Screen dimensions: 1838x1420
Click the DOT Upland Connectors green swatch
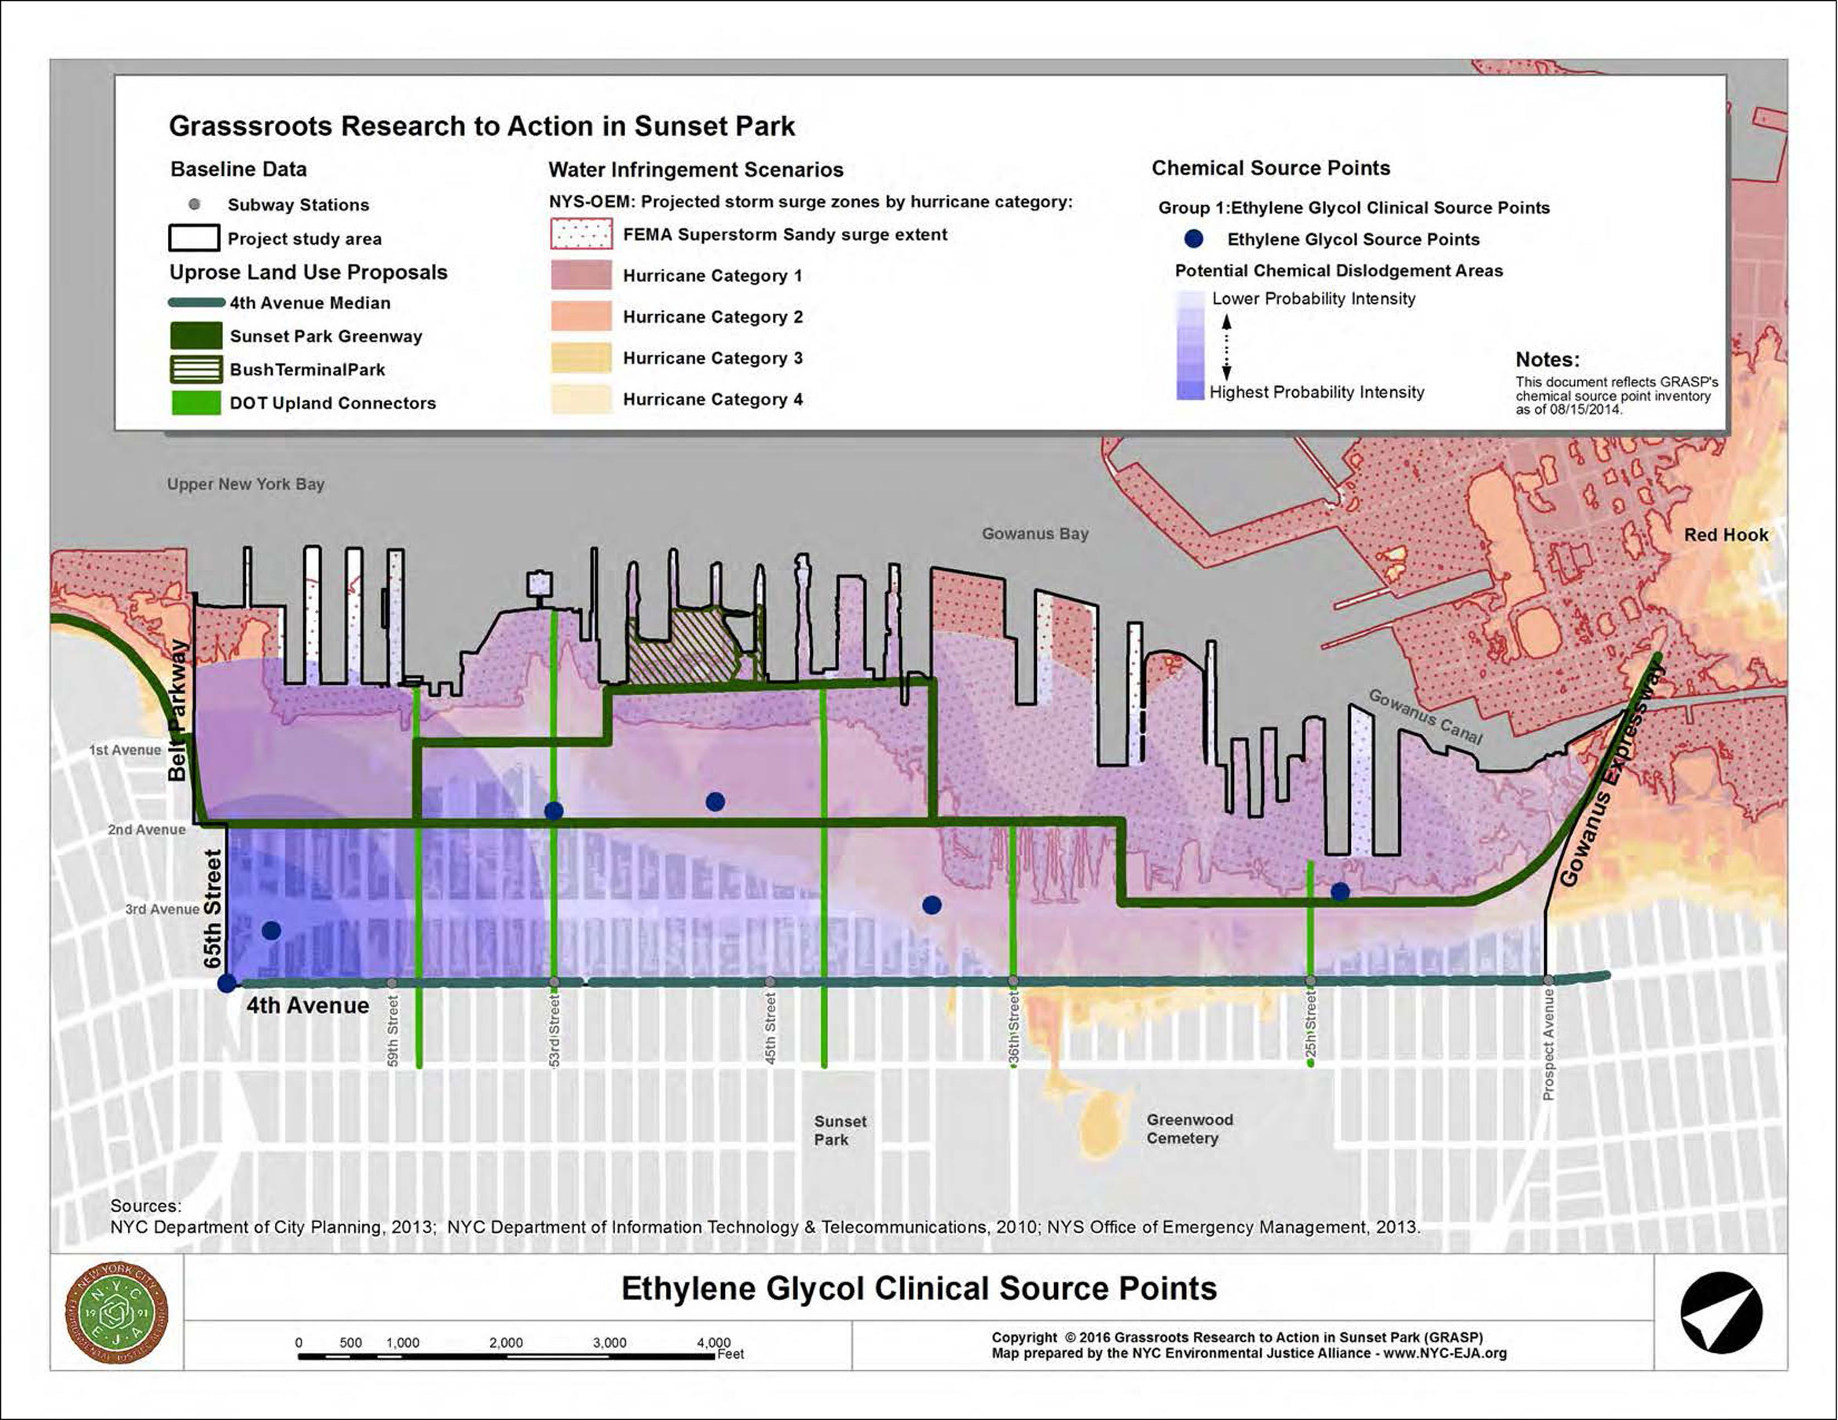point(197,402)
